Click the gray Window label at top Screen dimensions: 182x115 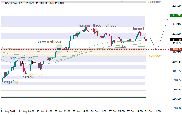[154, 2]
